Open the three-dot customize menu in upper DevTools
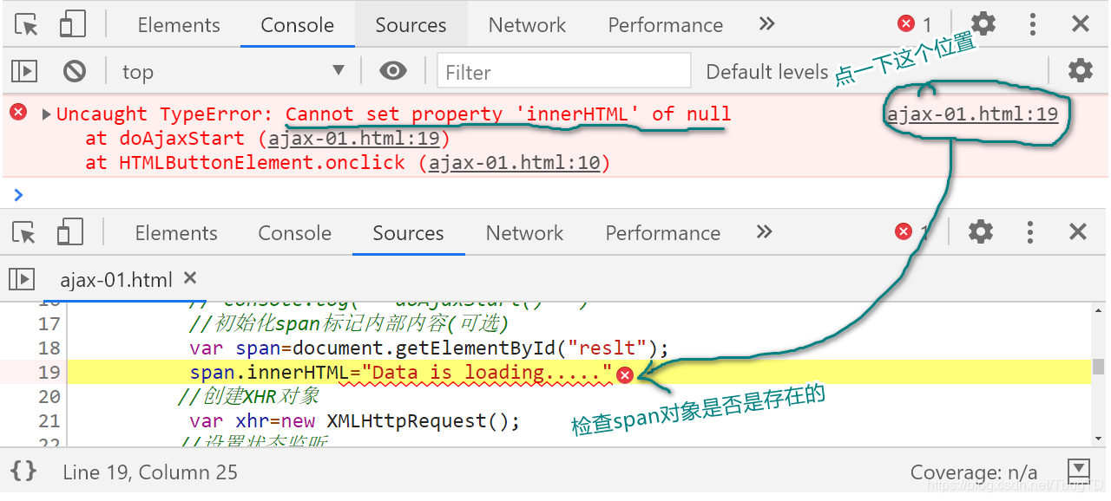 coord(1033,23)
